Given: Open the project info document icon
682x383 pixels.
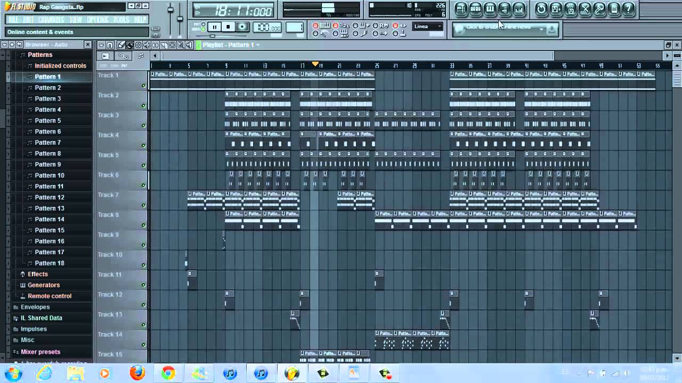Looking at the screenshot, I should [614, 9].
